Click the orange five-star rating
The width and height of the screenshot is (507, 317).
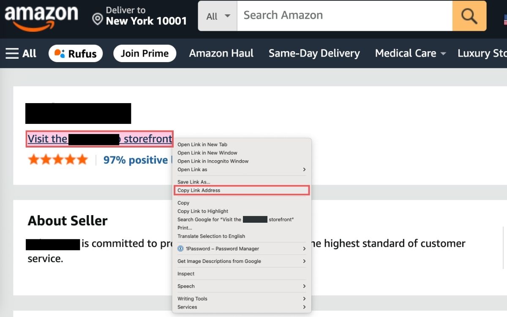click(58, 160)
